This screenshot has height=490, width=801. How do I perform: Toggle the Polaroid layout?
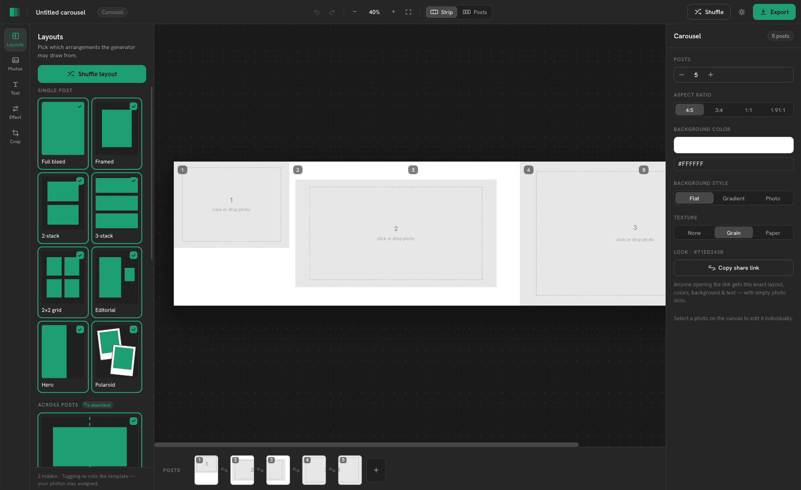(x=117, y=357)
